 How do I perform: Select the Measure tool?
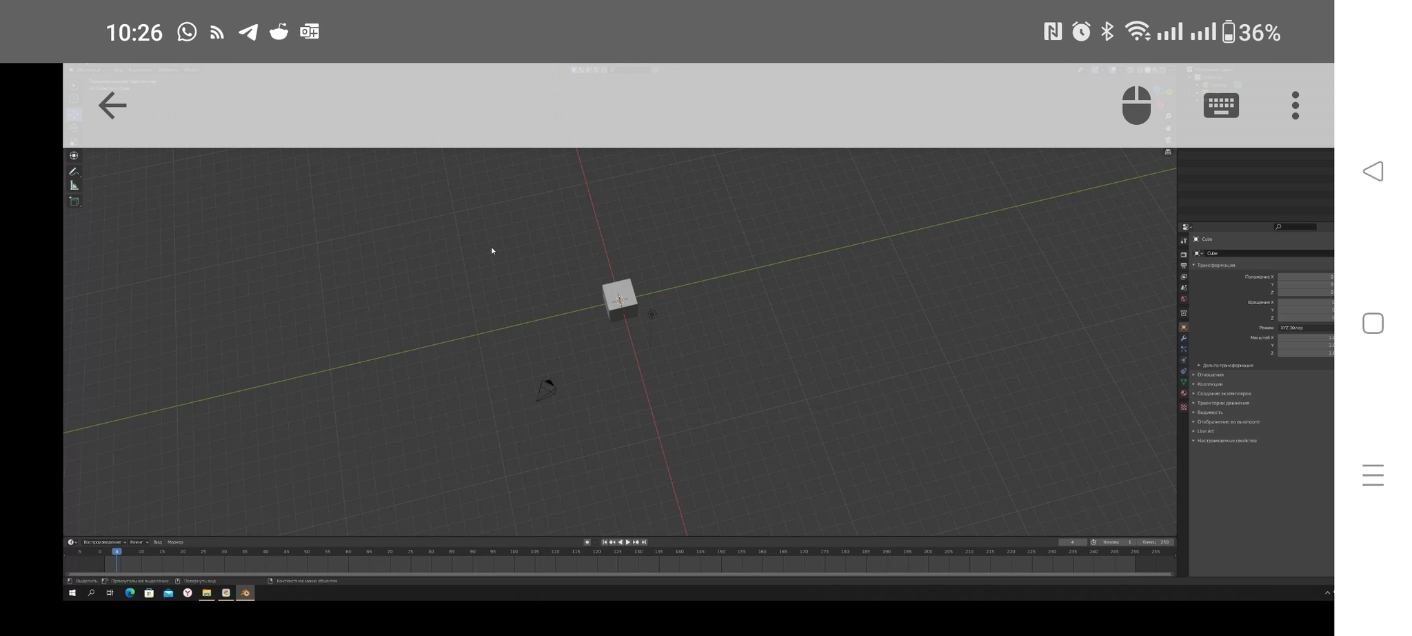(x=74, y=186)
